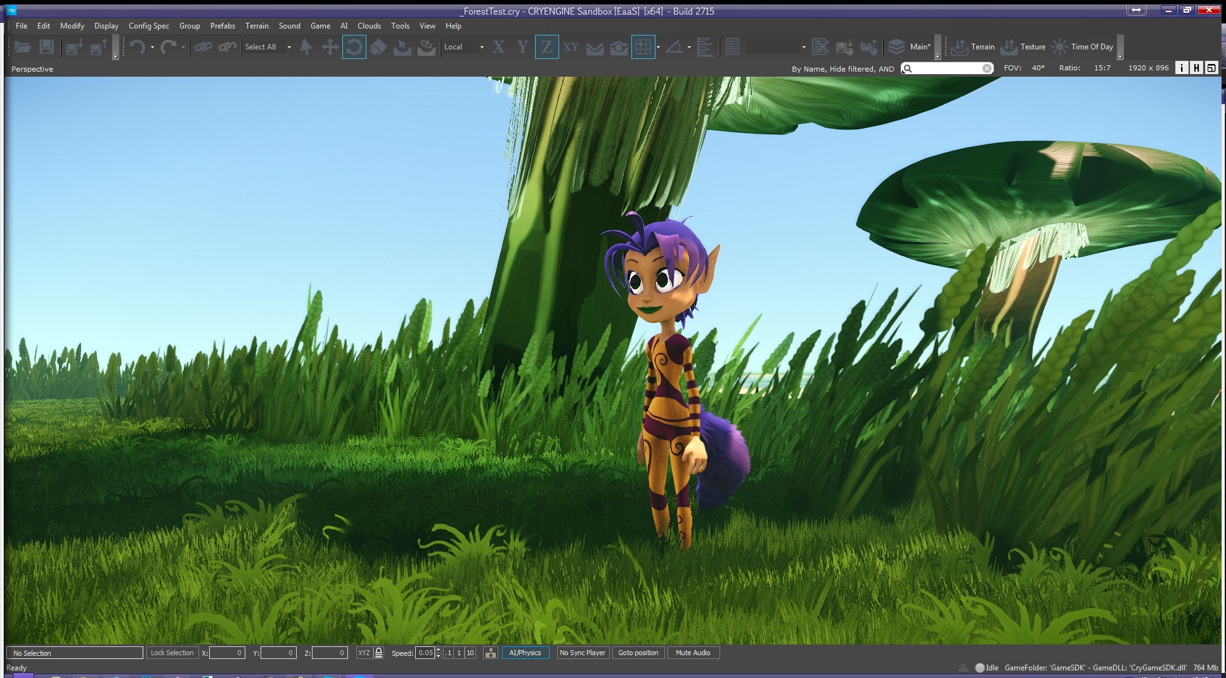Click the Mute Audio button
The height and width of the screenshot is (678, 1226).
point(693,653)
